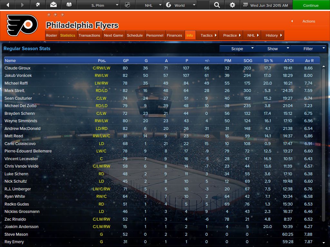Click the Regular Season Stats heading
Screen dimensions: 330x247
(27, 49)
